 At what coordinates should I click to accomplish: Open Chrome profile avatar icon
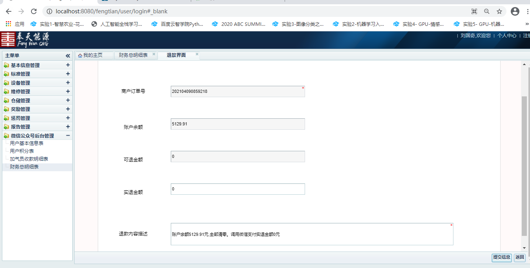(515, 11)
